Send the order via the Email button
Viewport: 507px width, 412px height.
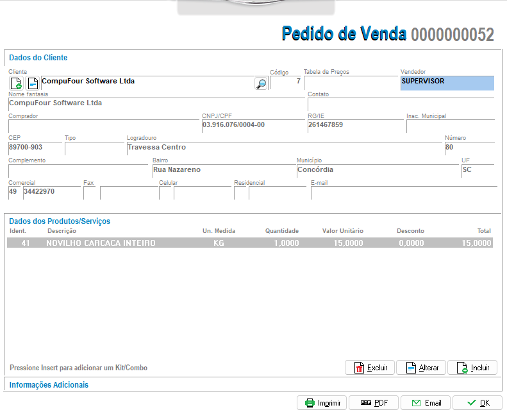click(x=426, y=402)
